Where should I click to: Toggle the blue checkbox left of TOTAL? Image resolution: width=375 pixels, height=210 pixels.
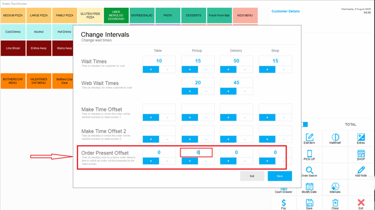coord(305,125)
